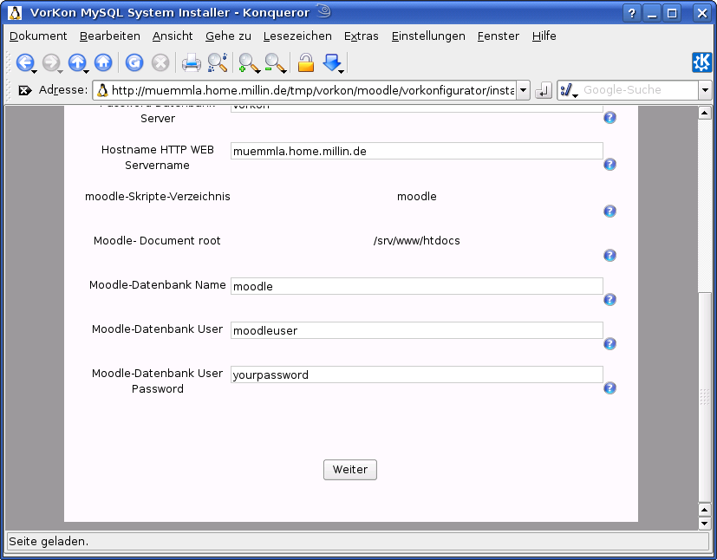
Task: Click the address URL input field
Action: [x=305, y=90]
